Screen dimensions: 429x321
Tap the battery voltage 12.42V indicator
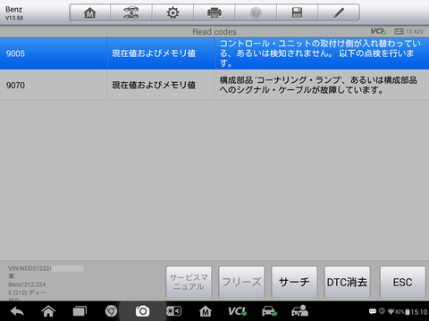[408, 31]
